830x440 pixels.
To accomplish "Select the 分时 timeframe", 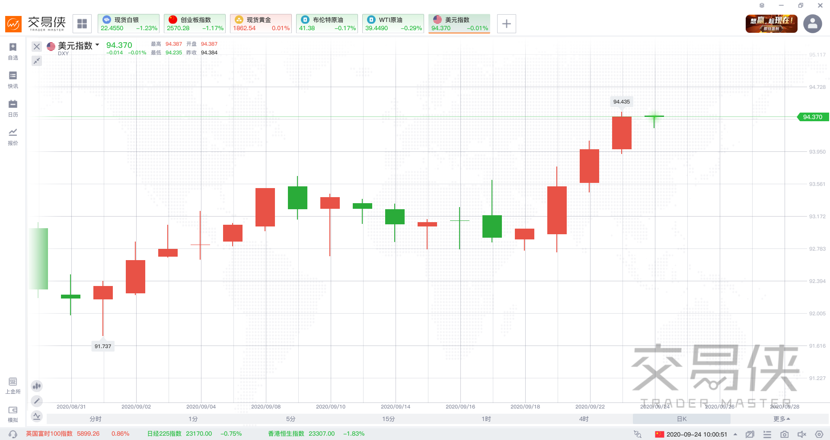I will [96, 419].
